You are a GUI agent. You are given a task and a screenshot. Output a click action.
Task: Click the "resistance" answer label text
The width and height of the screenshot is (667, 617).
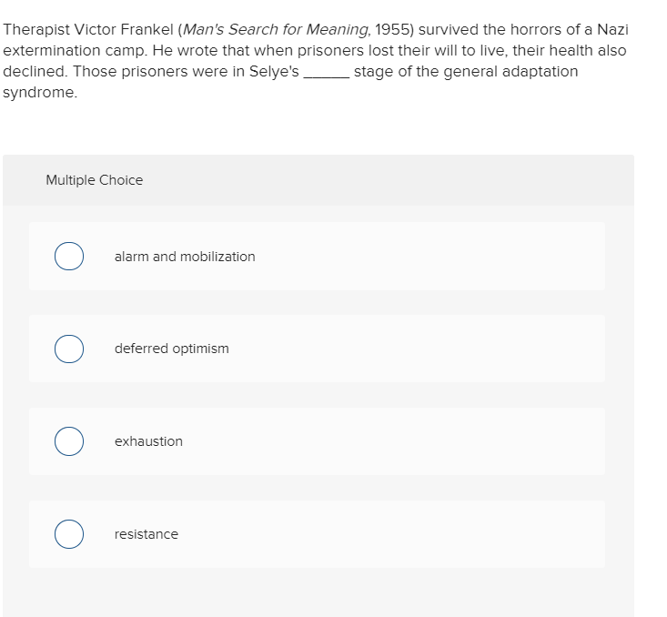pos(147,534)
